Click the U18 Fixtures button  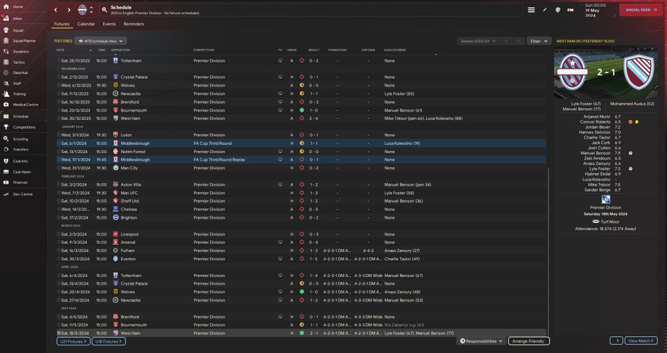pos(109,341)
